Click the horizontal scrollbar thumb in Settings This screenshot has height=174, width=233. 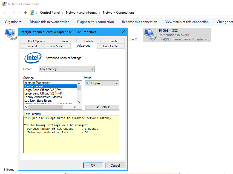pyautogui.click(x=46, y=107)
